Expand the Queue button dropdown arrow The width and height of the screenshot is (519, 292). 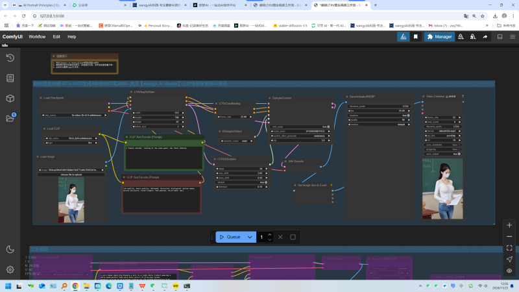249,237
